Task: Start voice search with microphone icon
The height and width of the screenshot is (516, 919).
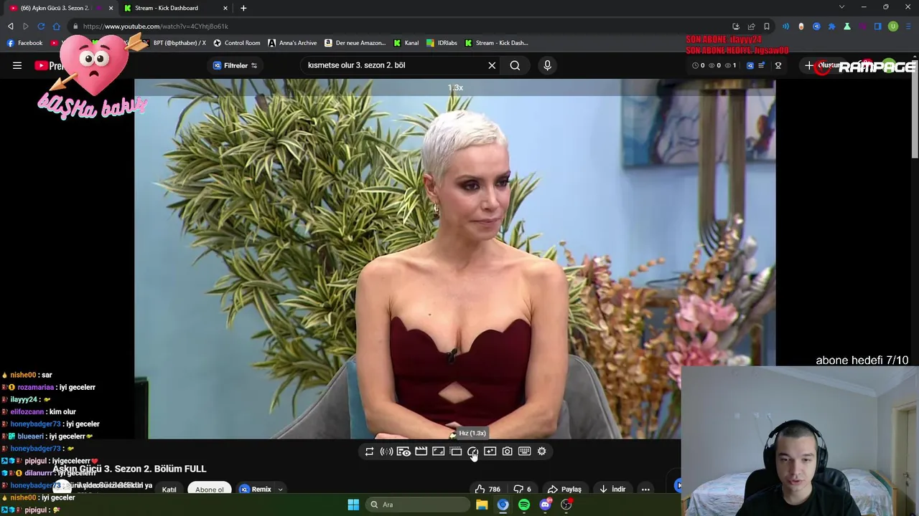Action: [547, 65]
